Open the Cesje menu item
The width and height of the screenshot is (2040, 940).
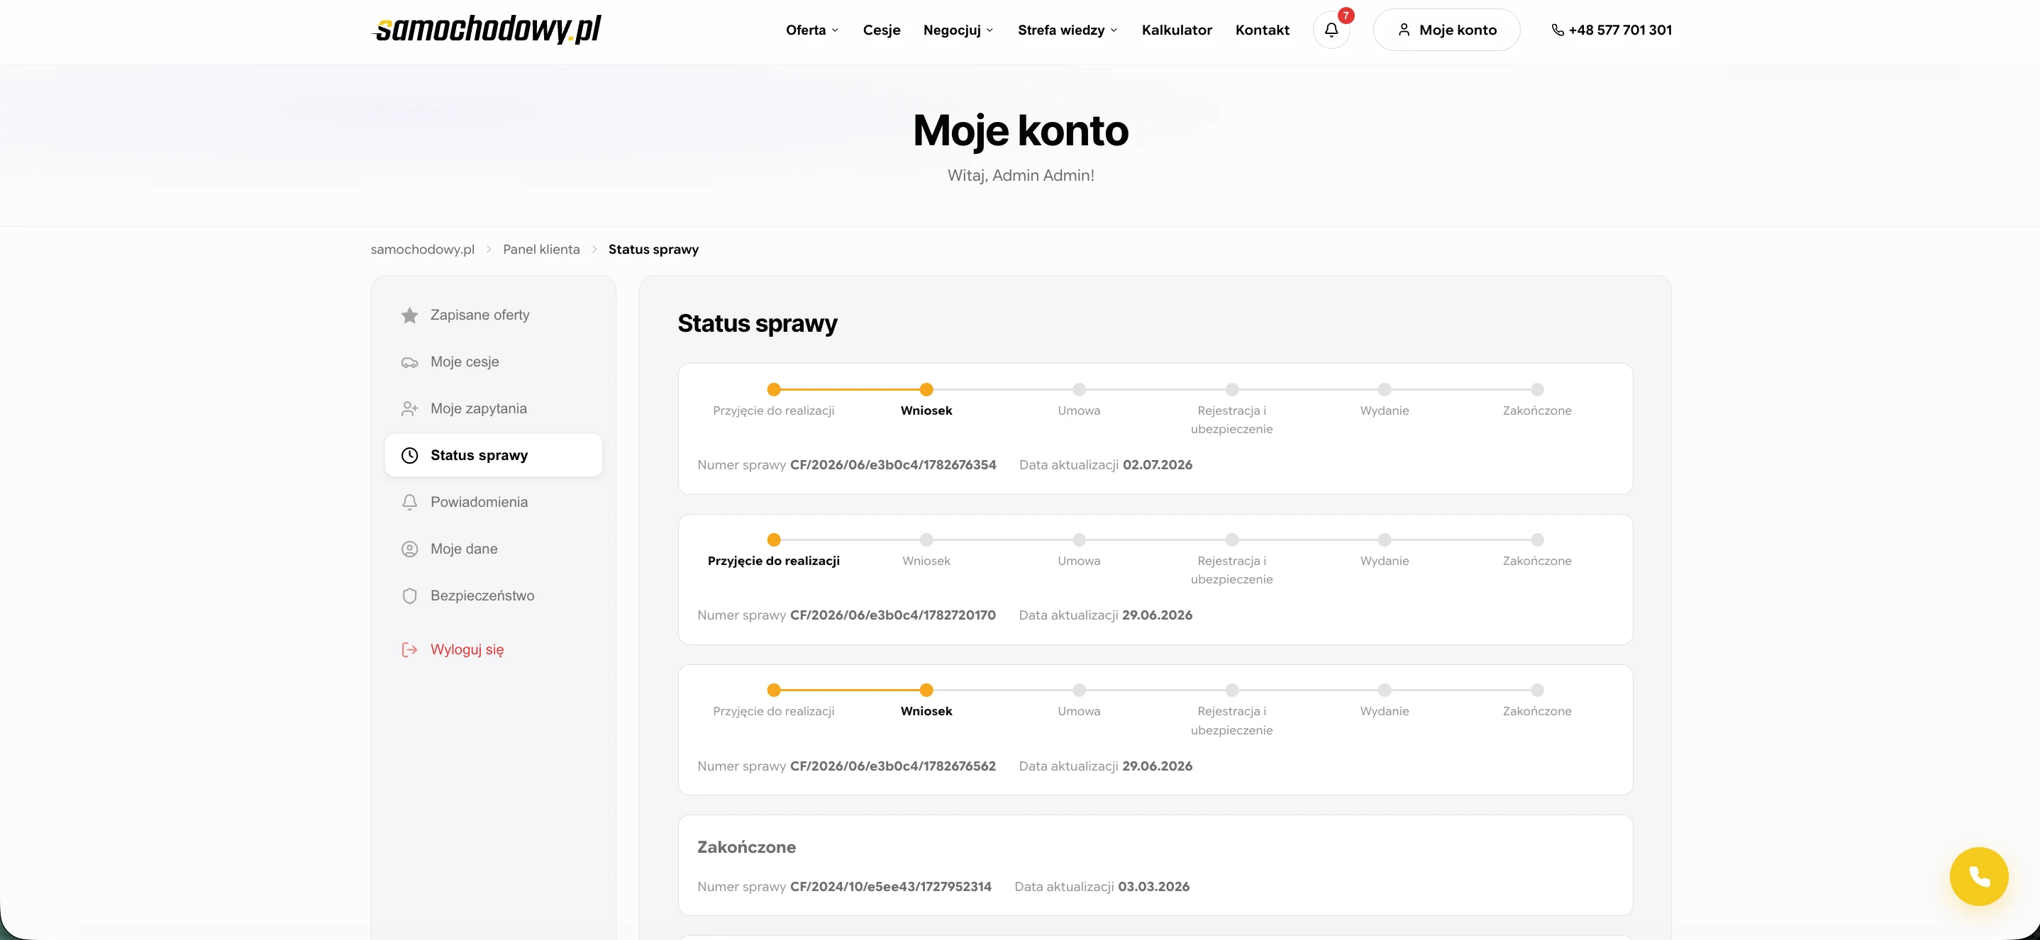point(882,30)
